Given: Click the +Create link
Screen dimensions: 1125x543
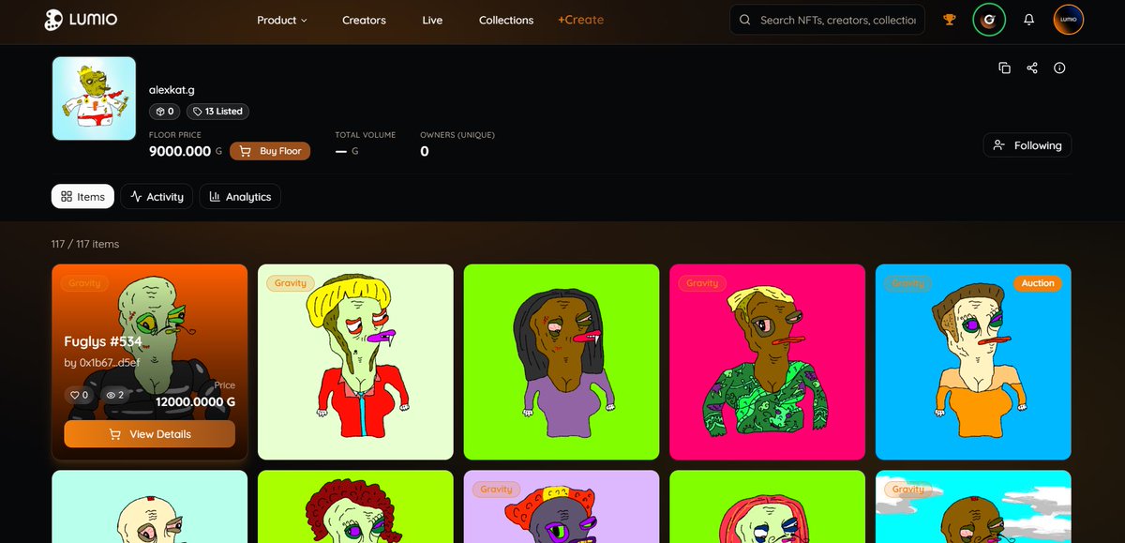Looking at the screenshot, I should (580, 20).
